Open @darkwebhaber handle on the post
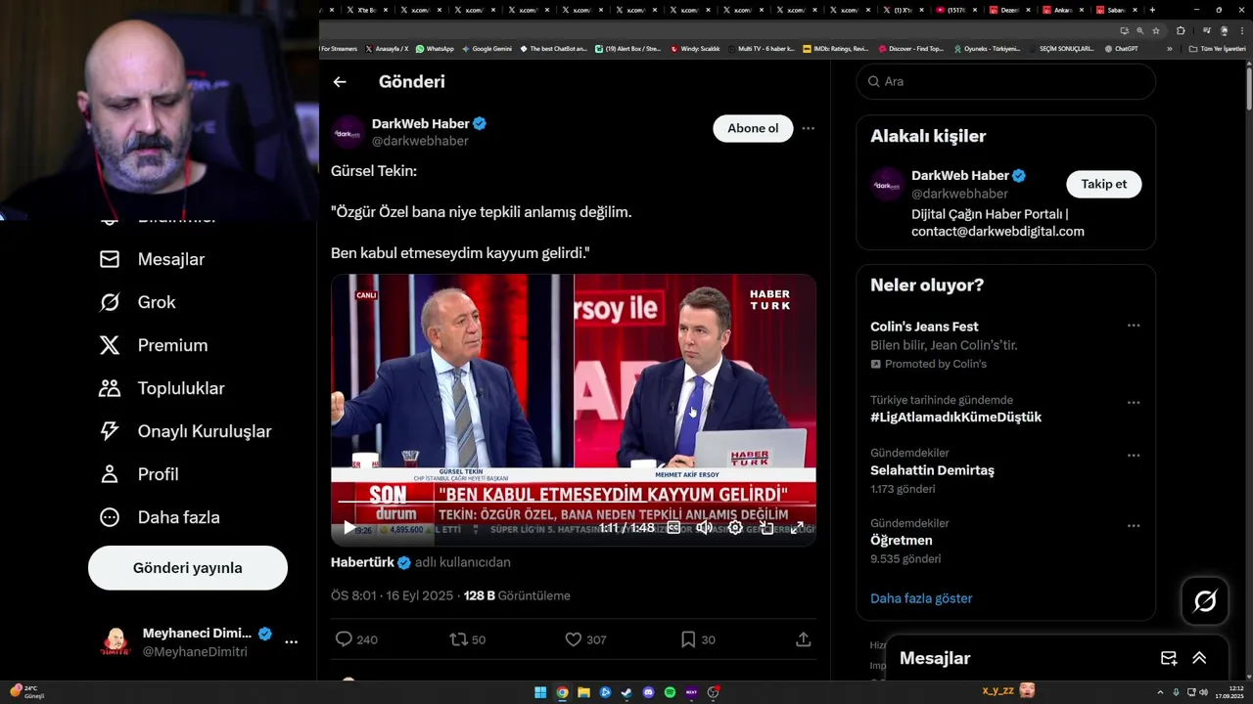 [x=420, y=141]
